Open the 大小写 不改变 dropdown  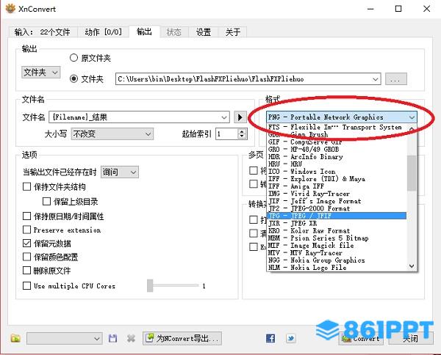[x=112, y=134]
